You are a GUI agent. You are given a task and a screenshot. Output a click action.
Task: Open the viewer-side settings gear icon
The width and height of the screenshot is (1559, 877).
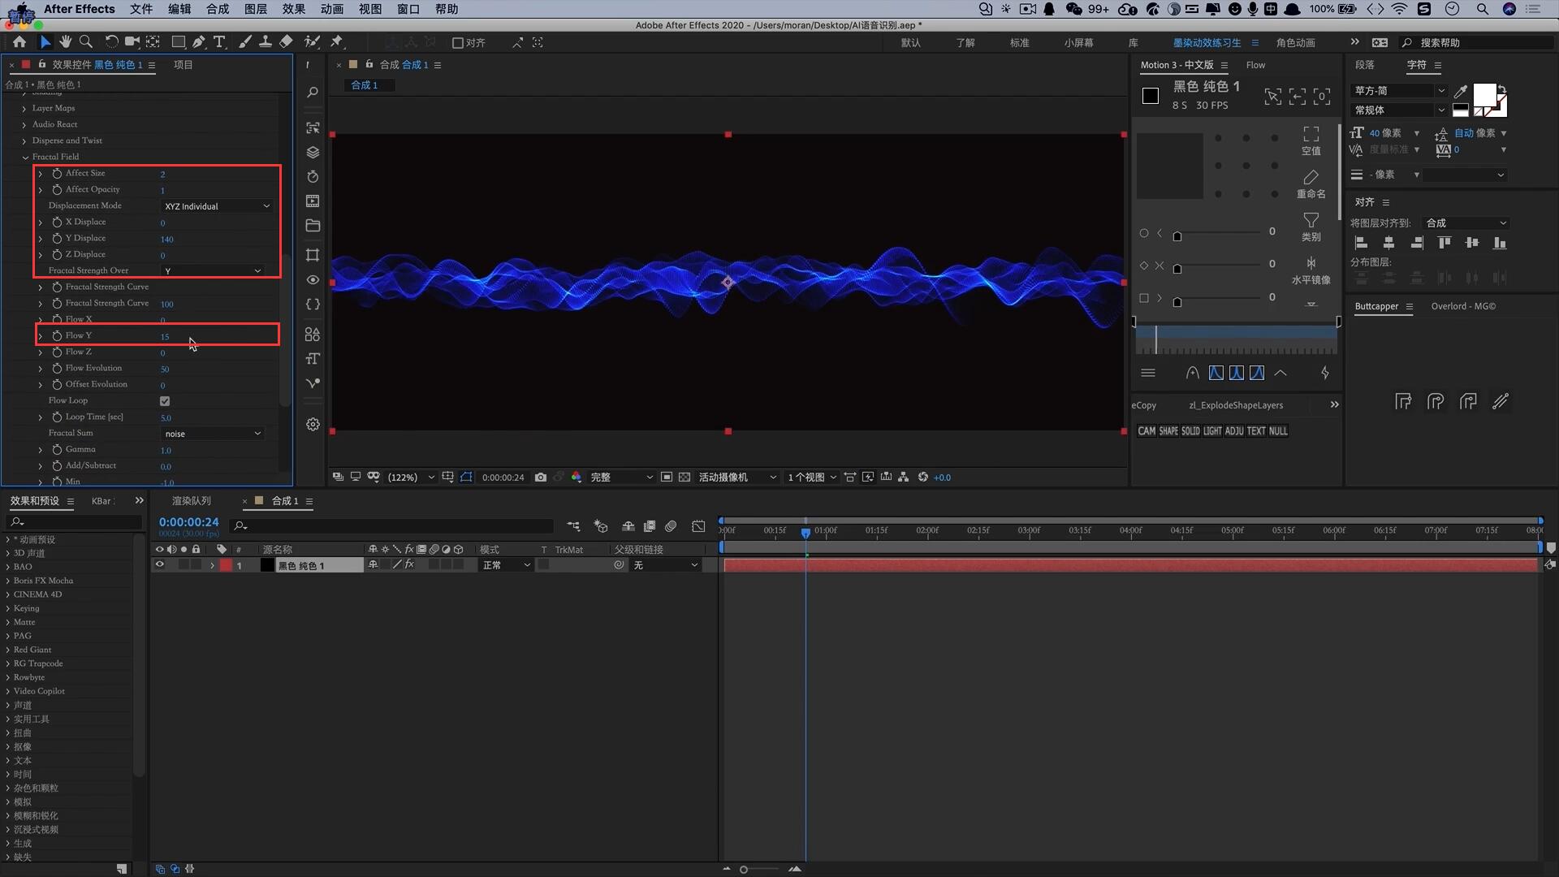tap(313, 425)
